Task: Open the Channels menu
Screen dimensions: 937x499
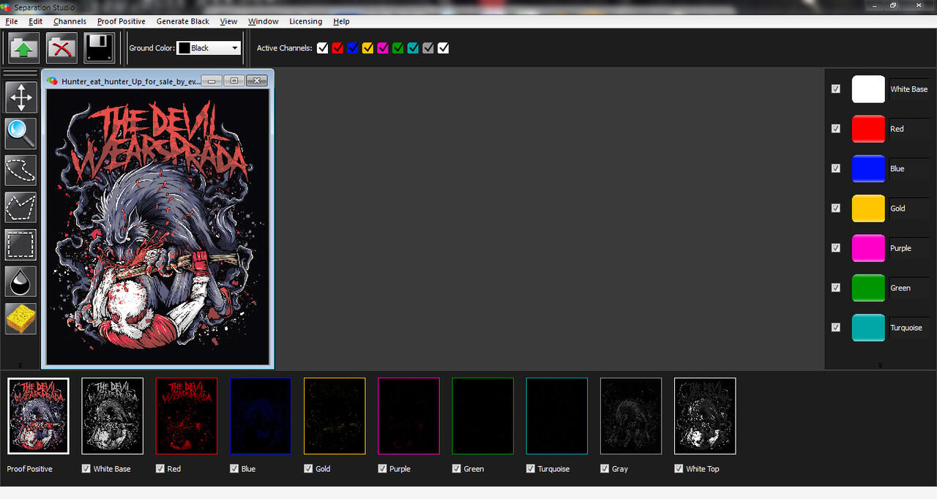Action: (x=70, y=21)
